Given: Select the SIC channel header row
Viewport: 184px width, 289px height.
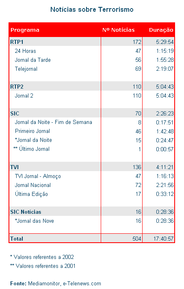Looking at the screenshot, I should click(92, 113).
